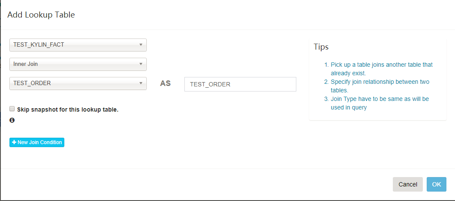Open the Inner Join type dropdown

coord(73,64)
